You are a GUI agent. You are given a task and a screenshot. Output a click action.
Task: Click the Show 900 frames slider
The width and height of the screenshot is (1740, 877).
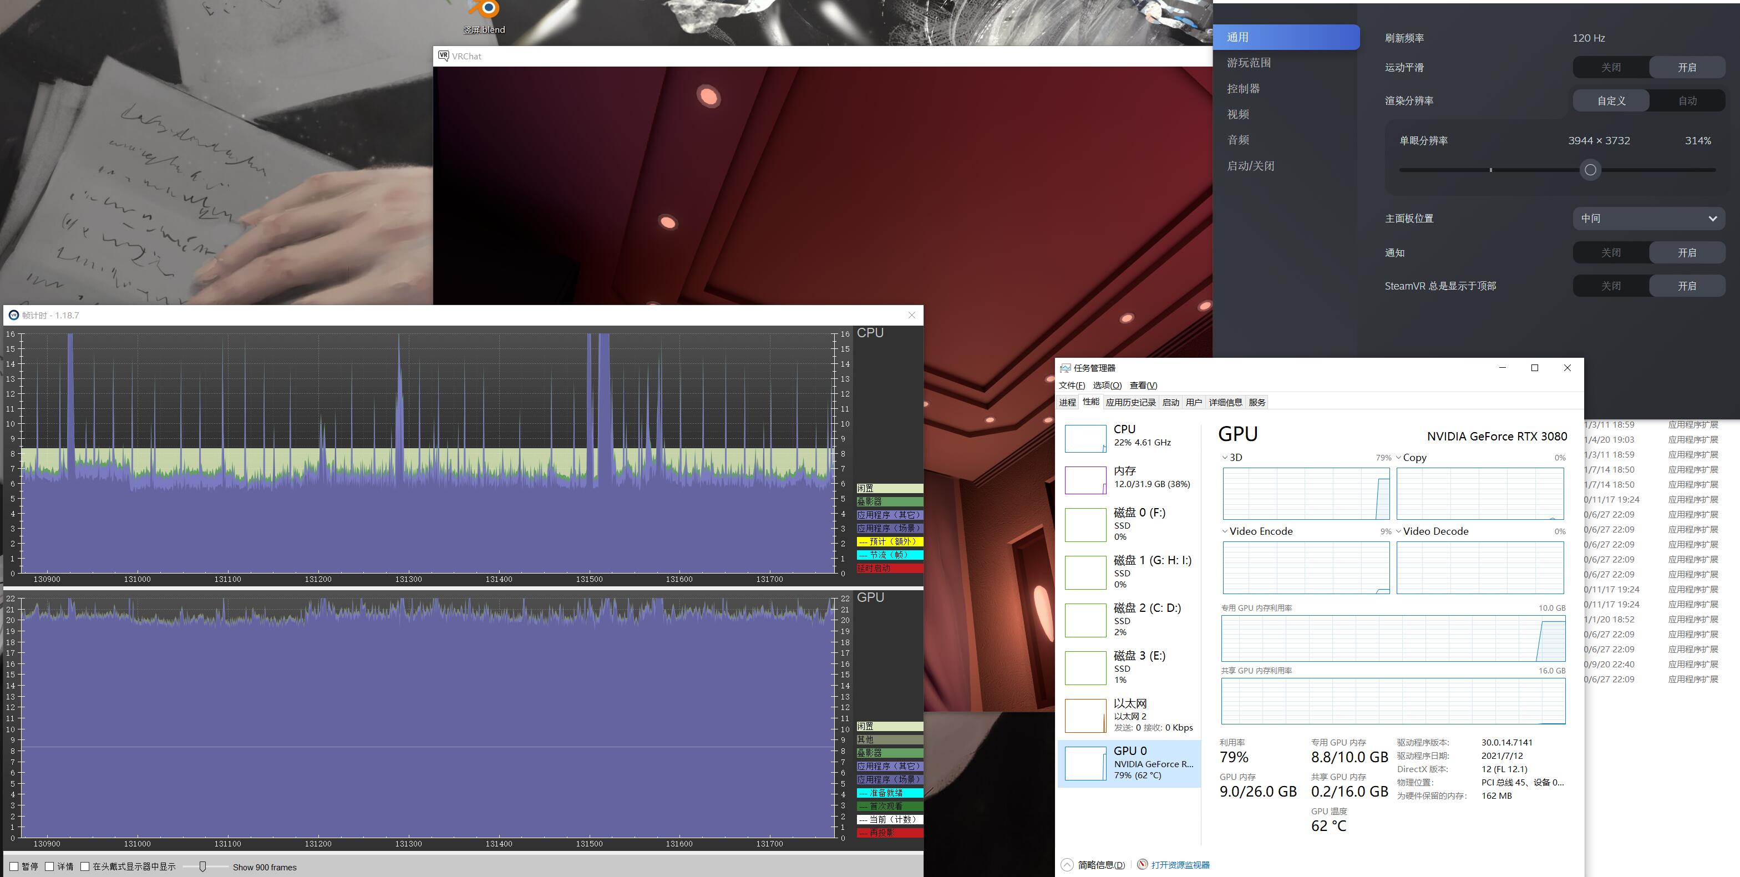click(x=202, y=866)
